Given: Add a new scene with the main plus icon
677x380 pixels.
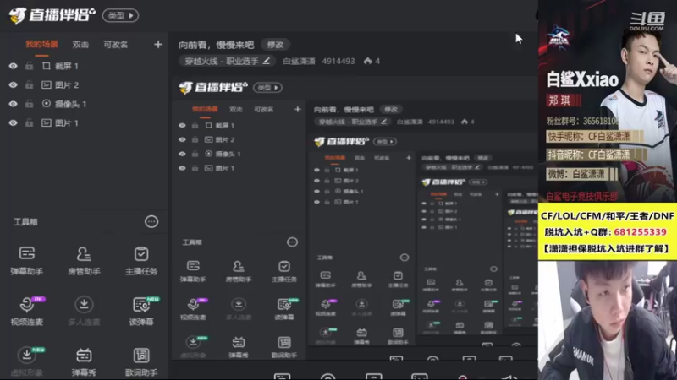Looking at the screenshot, I should (x=158, y=45).
